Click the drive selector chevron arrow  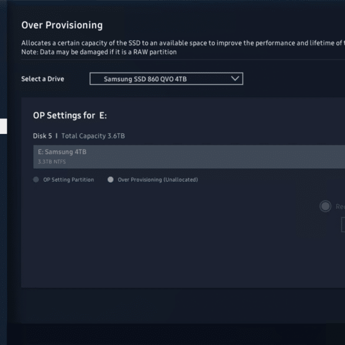click(x=235, y=78)
